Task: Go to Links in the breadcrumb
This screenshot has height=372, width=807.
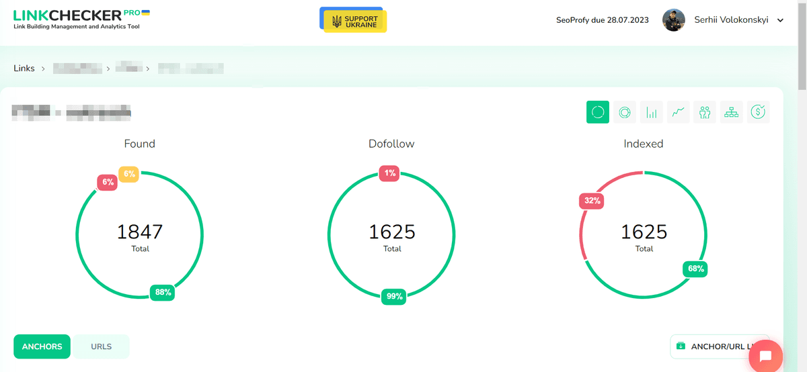Action: 24,68
